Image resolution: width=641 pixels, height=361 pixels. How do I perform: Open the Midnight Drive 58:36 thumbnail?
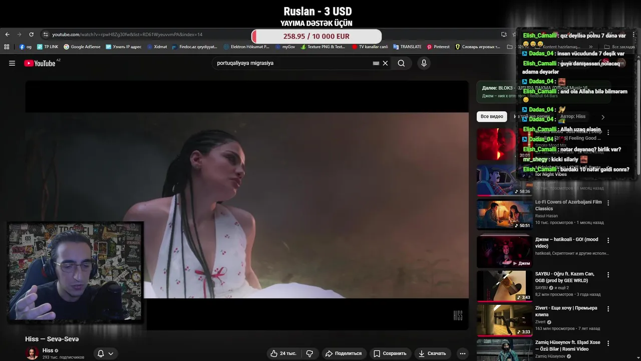504,180
